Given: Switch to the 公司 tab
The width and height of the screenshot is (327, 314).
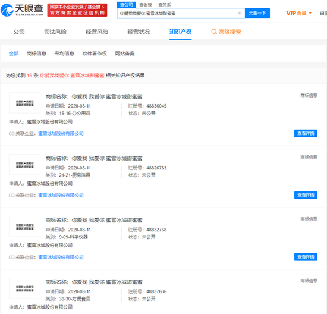Looking at the screenshot, I should coord(19,32).
